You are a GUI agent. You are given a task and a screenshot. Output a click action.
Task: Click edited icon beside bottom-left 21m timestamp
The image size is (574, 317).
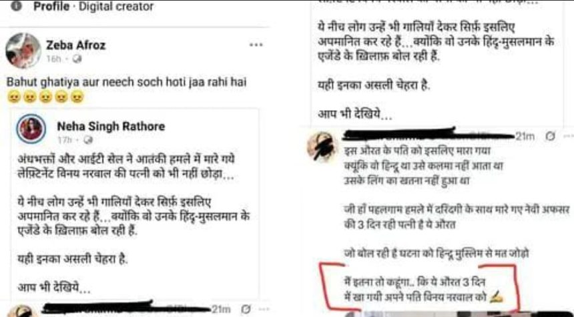pyautogui.click(x=246, y=309)
